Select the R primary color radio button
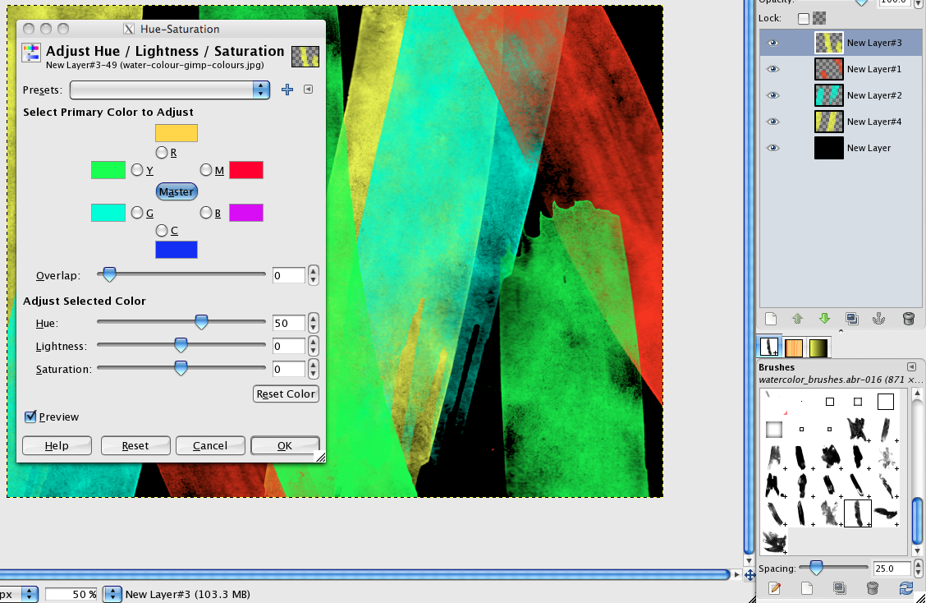The width and height of the screenshot is (926, 603). point(161,153)
